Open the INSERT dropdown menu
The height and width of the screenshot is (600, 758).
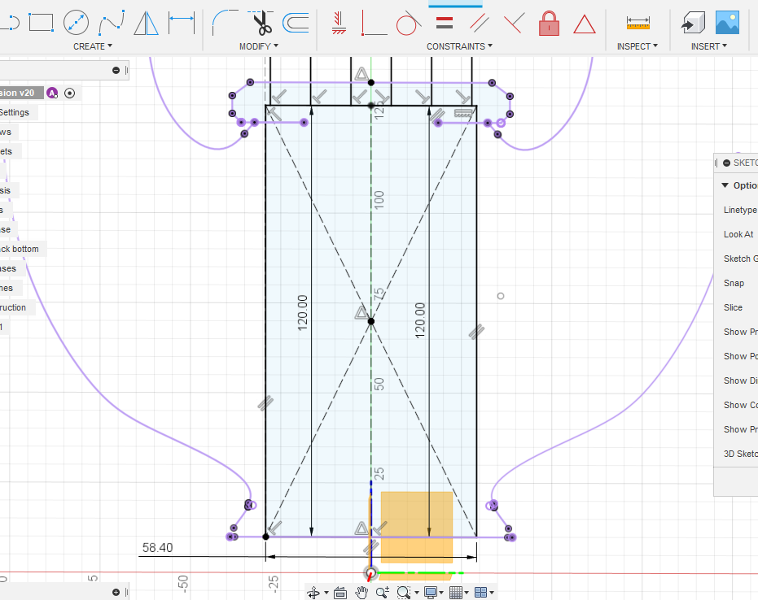pos(708,46)
